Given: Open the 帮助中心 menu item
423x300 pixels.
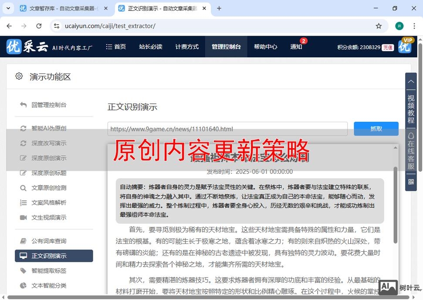Looking at the screenshot, I should pyautogui.click(x=265, y=47).
